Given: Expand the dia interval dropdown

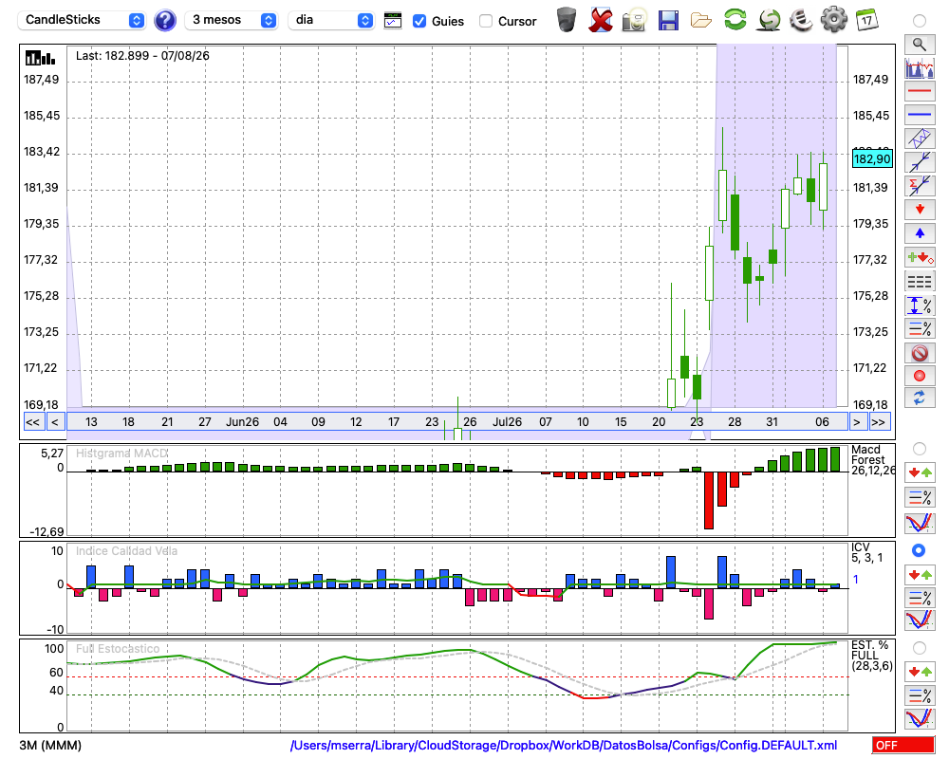Looking at the screenshot, I should [x=331, y=20].
